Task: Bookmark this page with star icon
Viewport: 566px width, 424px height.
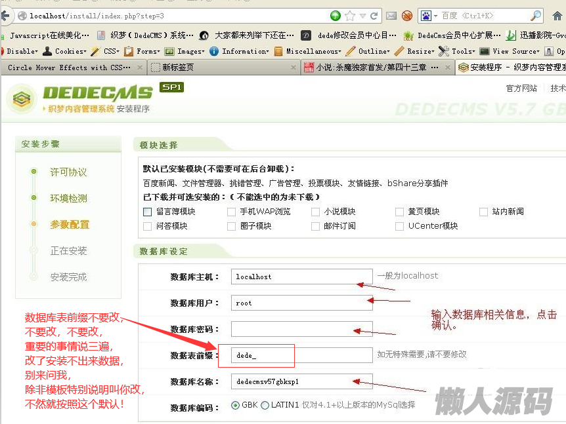Action: tap(350, 16)
